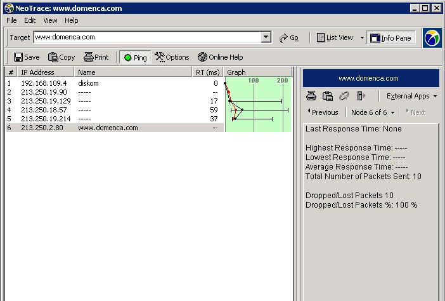
Task: Toggle the Info Pane button
Action: (x=390, y=37)
